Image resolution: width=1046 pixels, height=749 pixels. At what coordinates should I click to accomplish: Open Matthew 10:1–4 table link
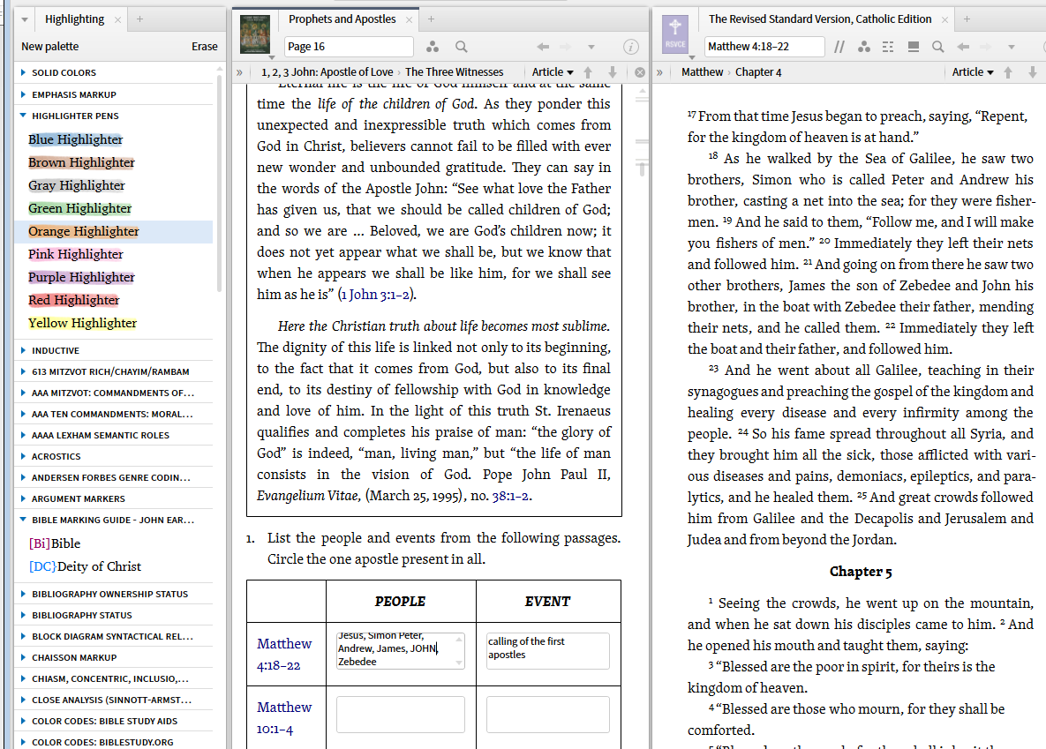(x=284, y=717)
